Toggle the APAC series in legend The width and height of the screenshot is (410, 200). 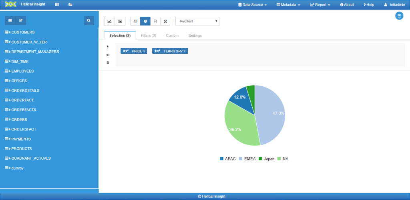[x=227, y=159]
